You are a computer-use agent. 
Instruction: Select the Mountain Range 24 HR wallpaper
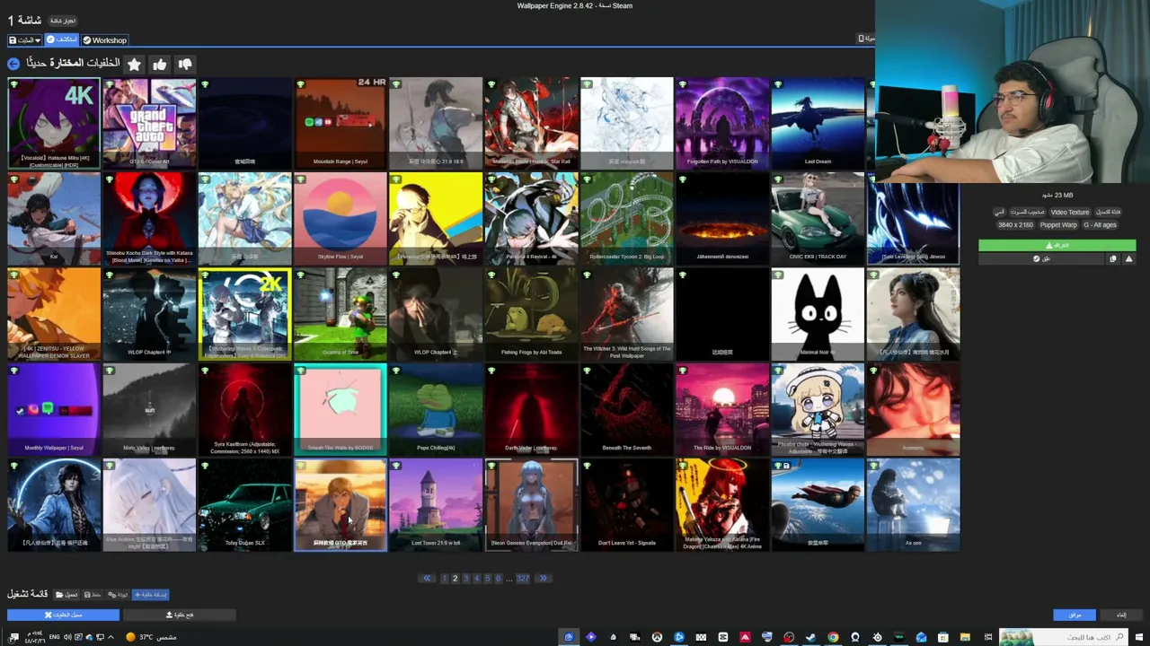(x=341, y=123)
